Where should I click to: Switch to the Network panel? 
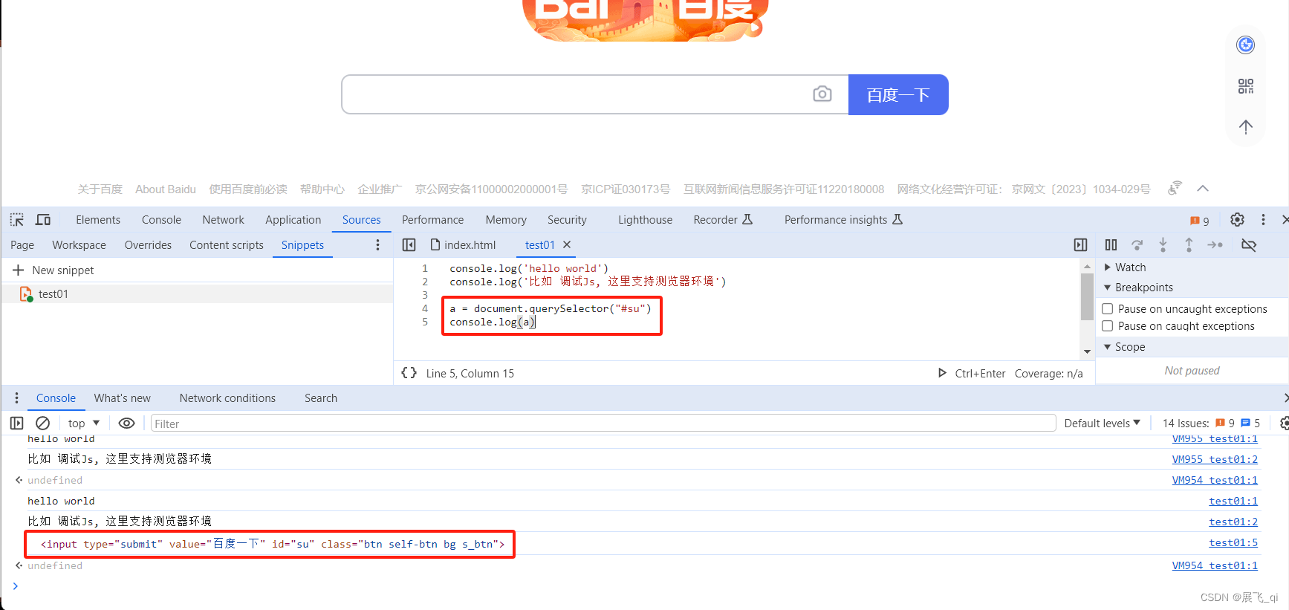223,220
